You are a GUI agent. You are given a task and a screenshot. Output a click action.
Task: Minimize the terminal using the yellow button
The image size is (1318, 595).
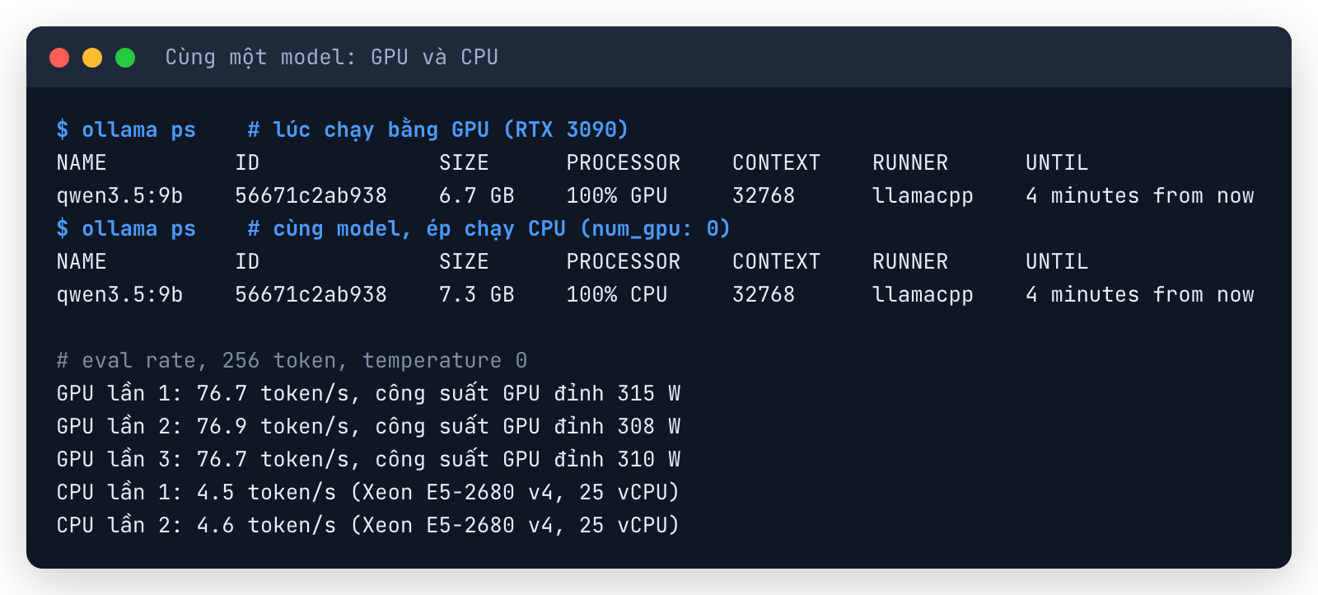(x=92, y=58)
